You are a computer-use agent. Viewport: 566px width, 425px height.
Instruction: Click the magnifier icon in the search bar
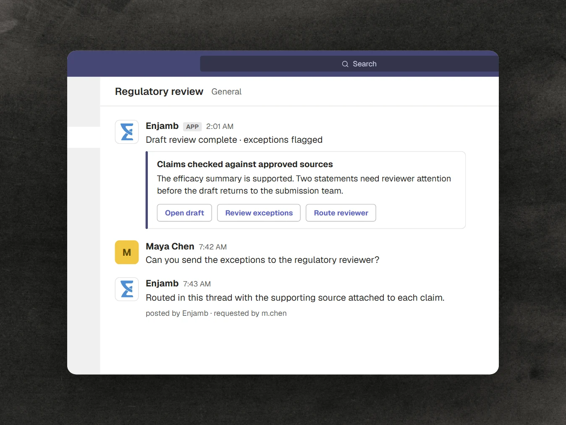point(345,64)
